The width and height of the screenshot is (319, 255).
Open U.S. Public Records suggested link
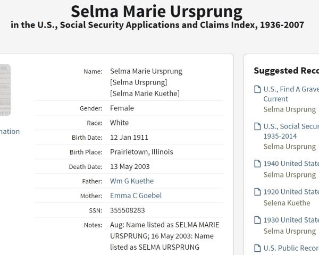click(x=291, y=248)
